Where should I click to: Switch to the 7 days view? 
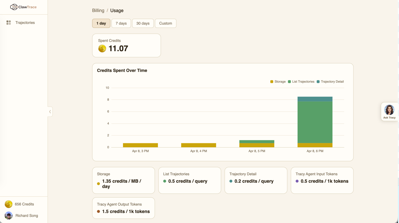121,23
